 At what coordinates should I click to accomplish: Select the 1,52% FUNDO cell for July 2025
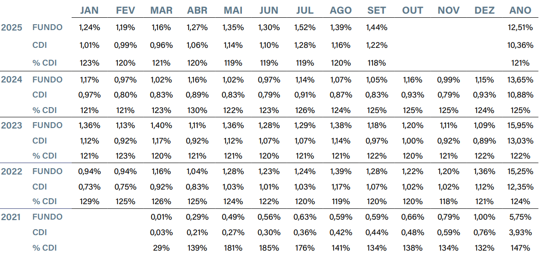[304, 27]
